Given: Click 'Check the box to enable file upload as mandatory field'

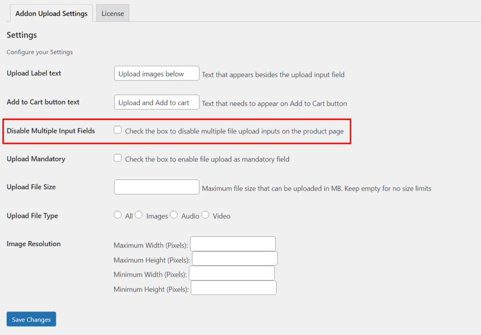Looking at the screenshot, I should pyautogui.click(x=207, y=159).
